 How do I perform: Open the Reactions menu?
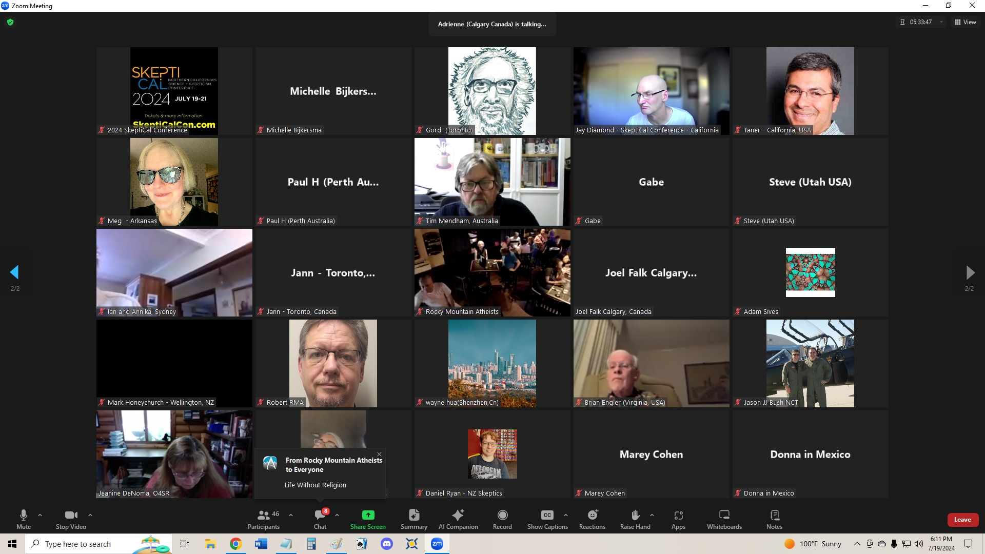tap(592, 516)
